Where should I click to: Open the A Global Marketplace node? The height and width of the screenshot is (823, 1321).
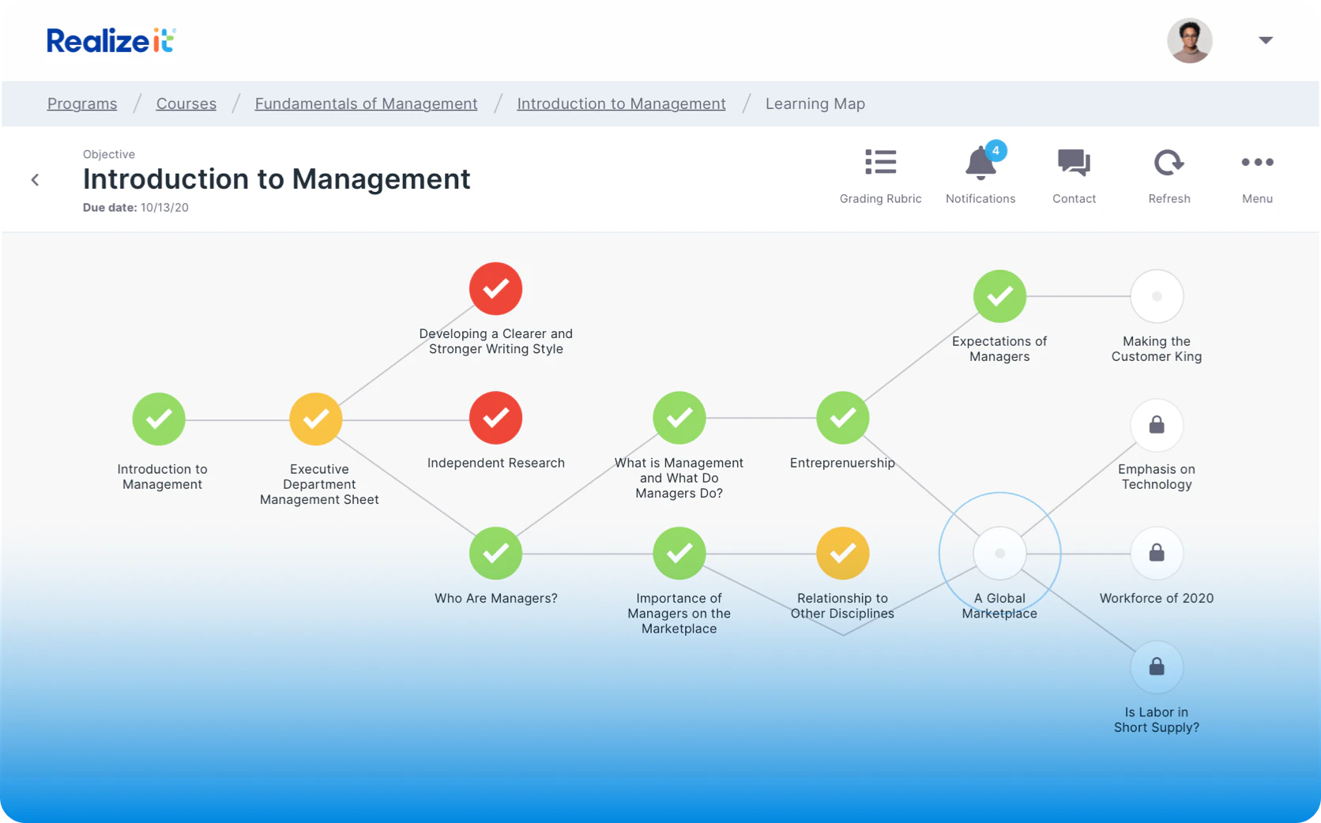tap(999, 553)
